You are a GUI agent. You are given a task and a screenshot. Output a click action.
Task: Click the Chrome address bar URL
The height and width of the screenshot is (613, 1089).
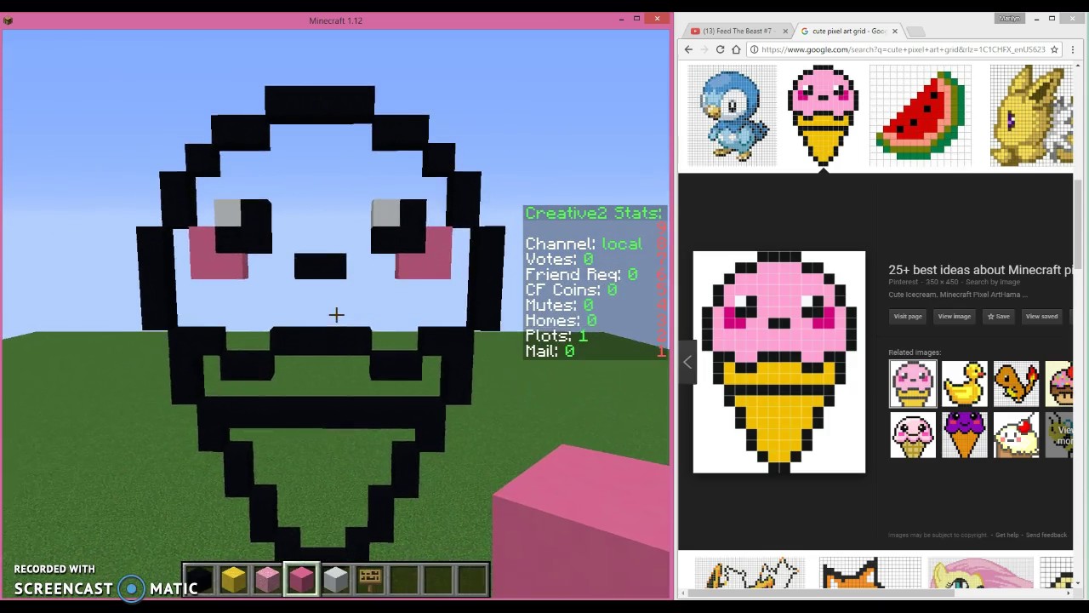pyautogui.click(x=903, y=49)
